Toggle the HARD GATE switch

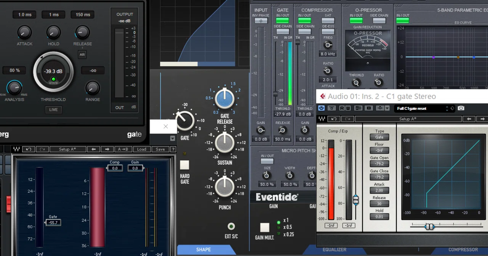coord(185,165)
